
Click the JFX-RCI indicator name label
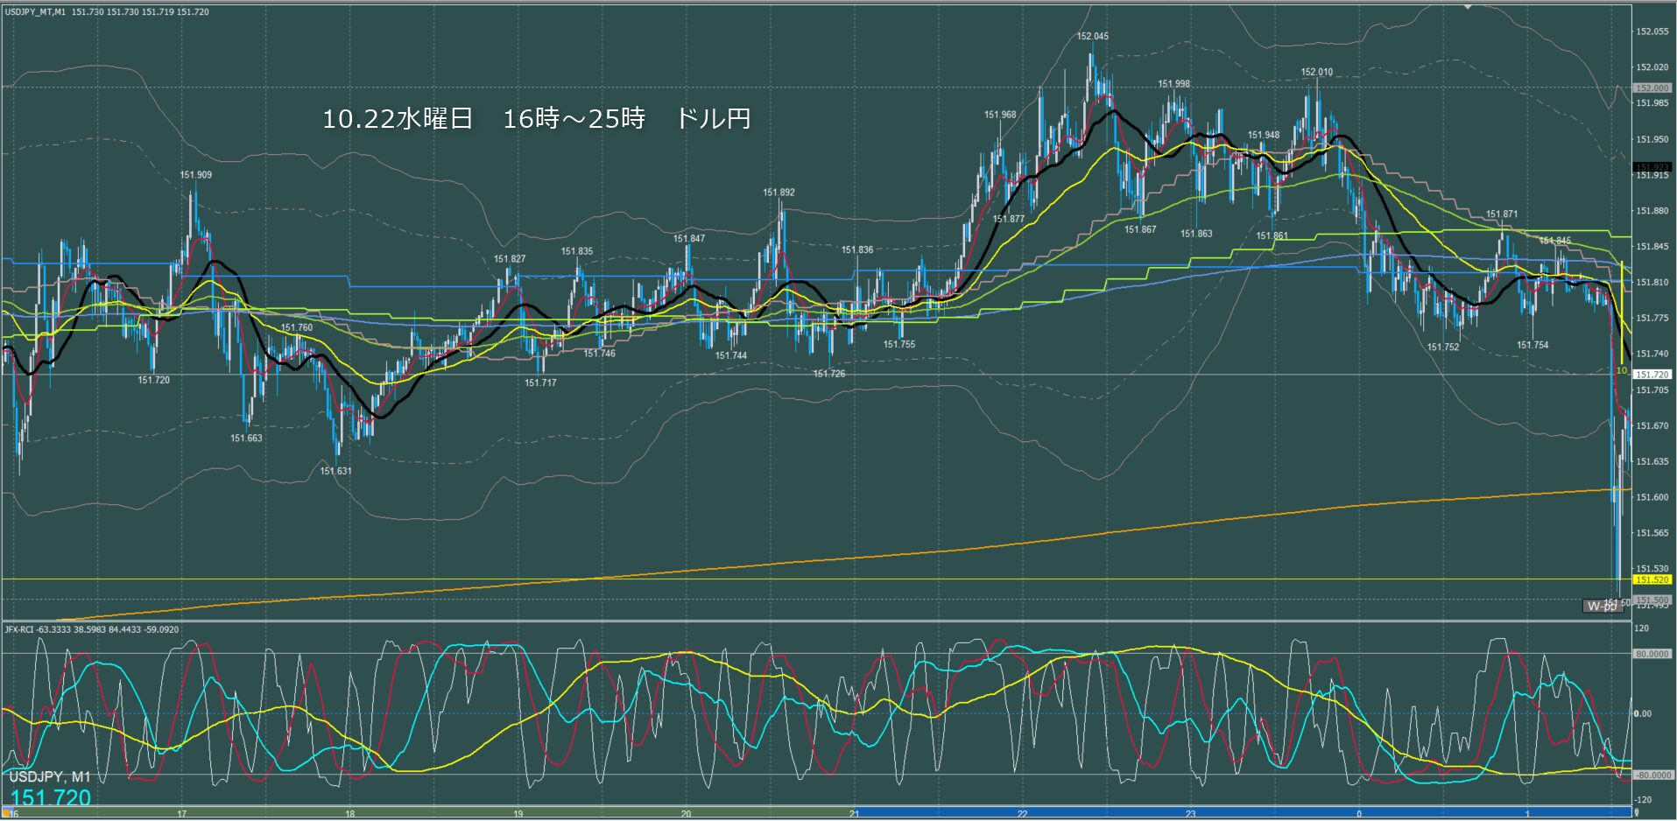[18, 629]
